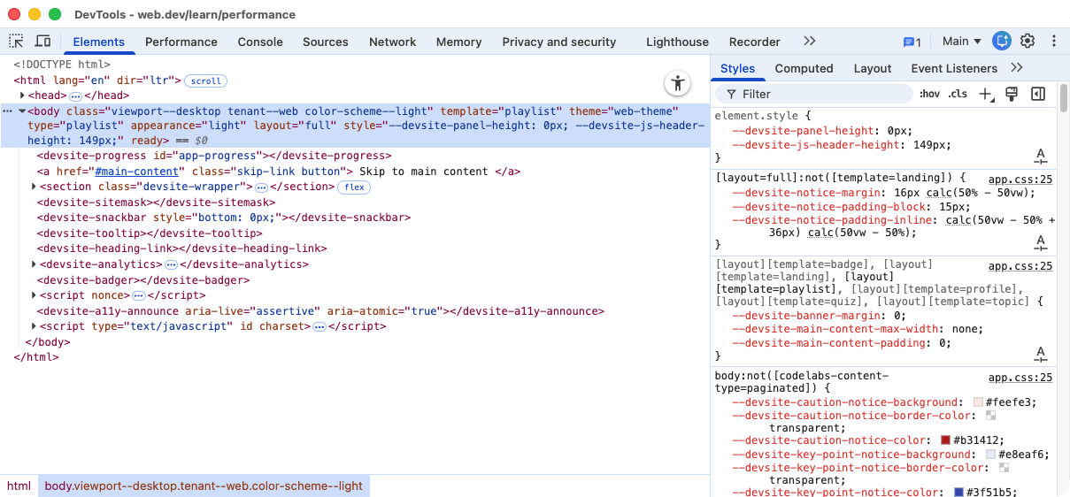Open the Network tab
Viewport: 1070px width, 497px height.
[393, 42]
